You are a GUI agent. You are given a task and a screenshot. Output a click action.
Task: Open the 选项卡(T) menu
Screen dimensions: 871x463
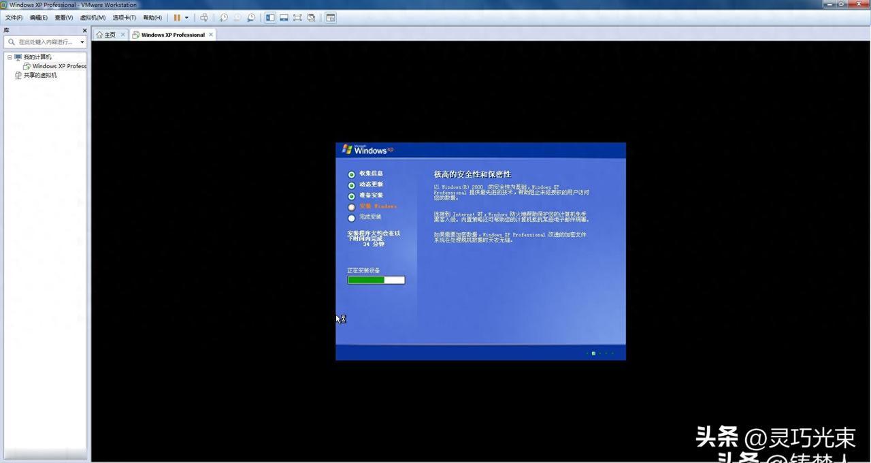pyautogui.click(x=124, y=18)
